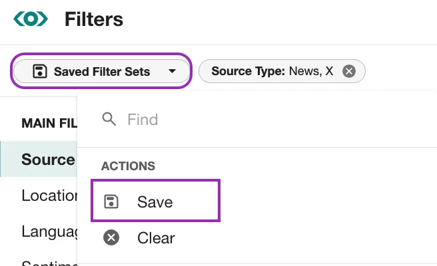437x266 pixels.
Task: Click the Clear circle-x icon
Action: (x=111, y=237)
